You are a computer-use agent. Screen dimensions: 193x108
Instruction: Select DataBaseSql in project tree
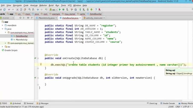tap(22, 36)
